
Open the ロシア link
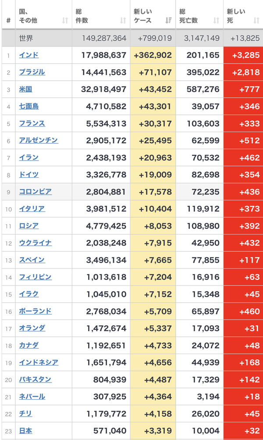tap(29, 226)
